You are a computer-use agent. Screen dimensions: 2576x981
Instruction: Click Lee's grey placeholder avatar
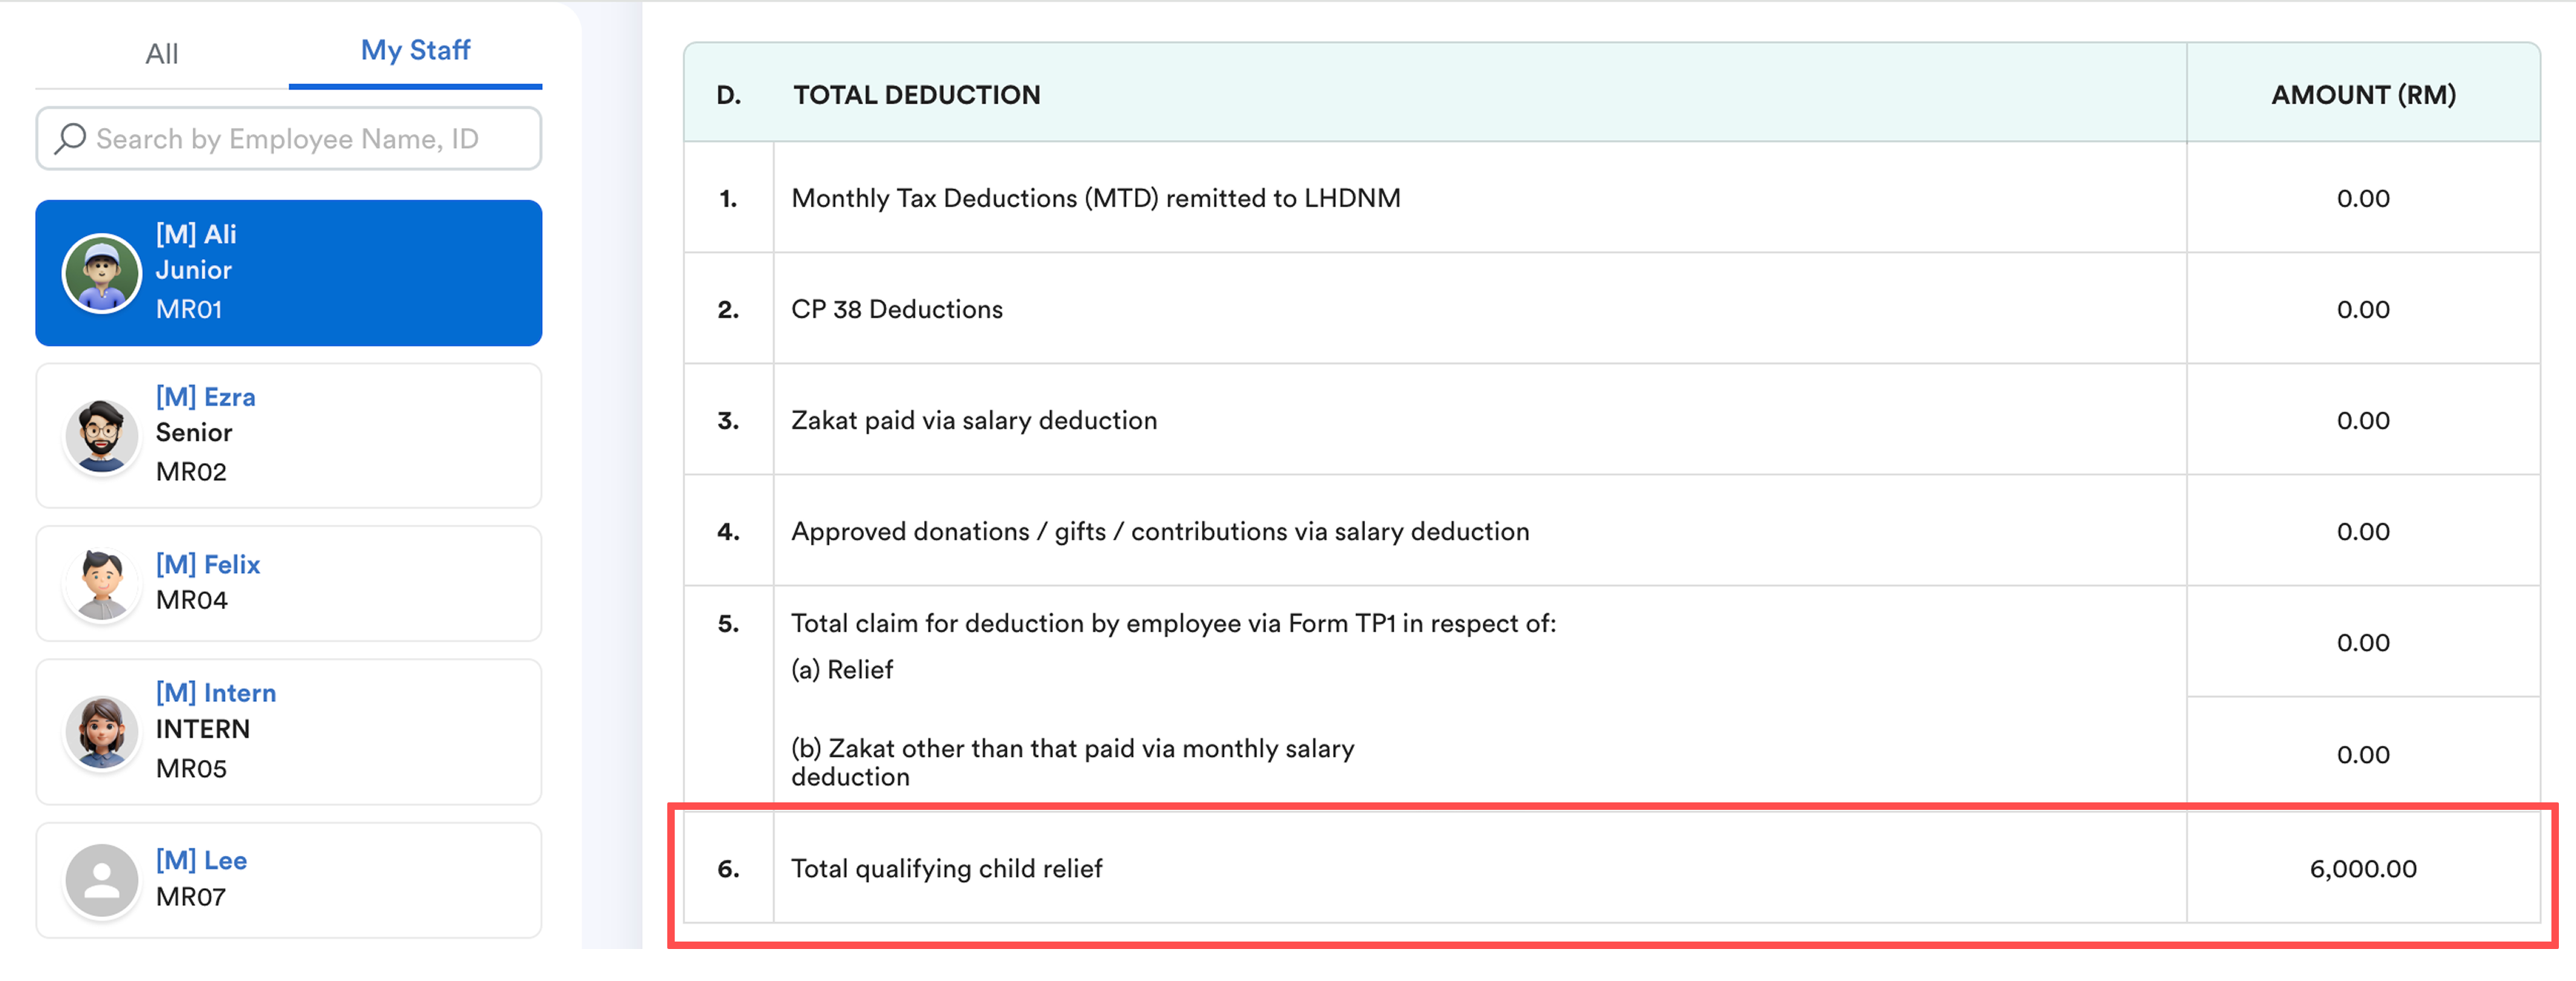tap(101, 880)
